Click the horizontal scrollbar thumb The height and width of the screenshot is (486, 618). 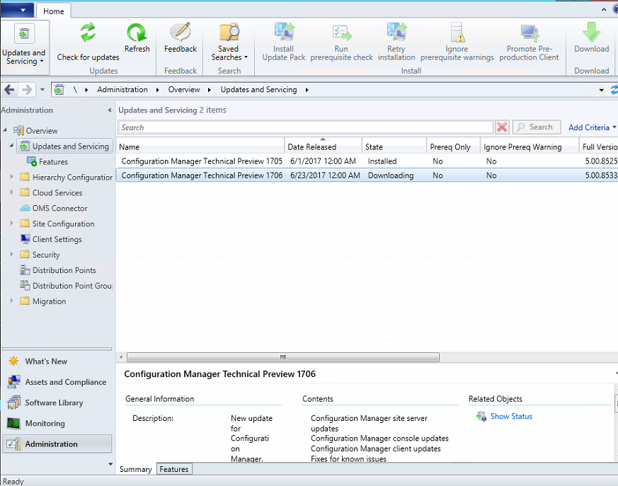coord(283,357)
